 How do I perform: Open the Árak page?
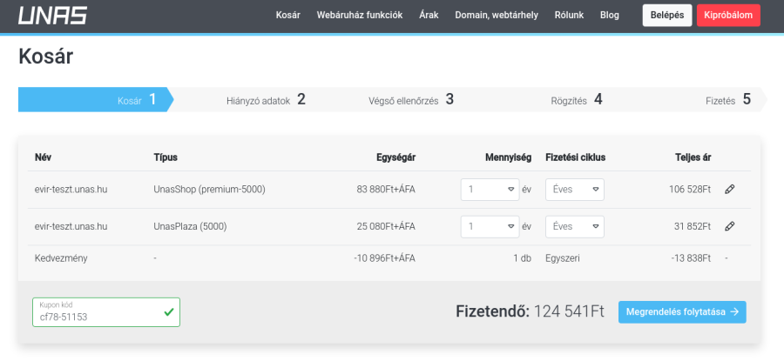[429, 16]
